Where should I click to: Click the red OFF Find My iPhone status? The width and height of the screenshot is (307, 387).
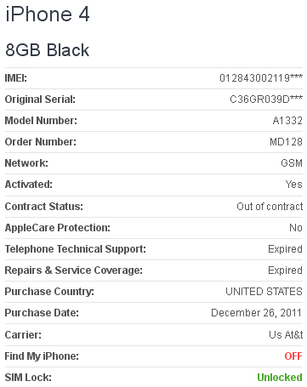293,356
